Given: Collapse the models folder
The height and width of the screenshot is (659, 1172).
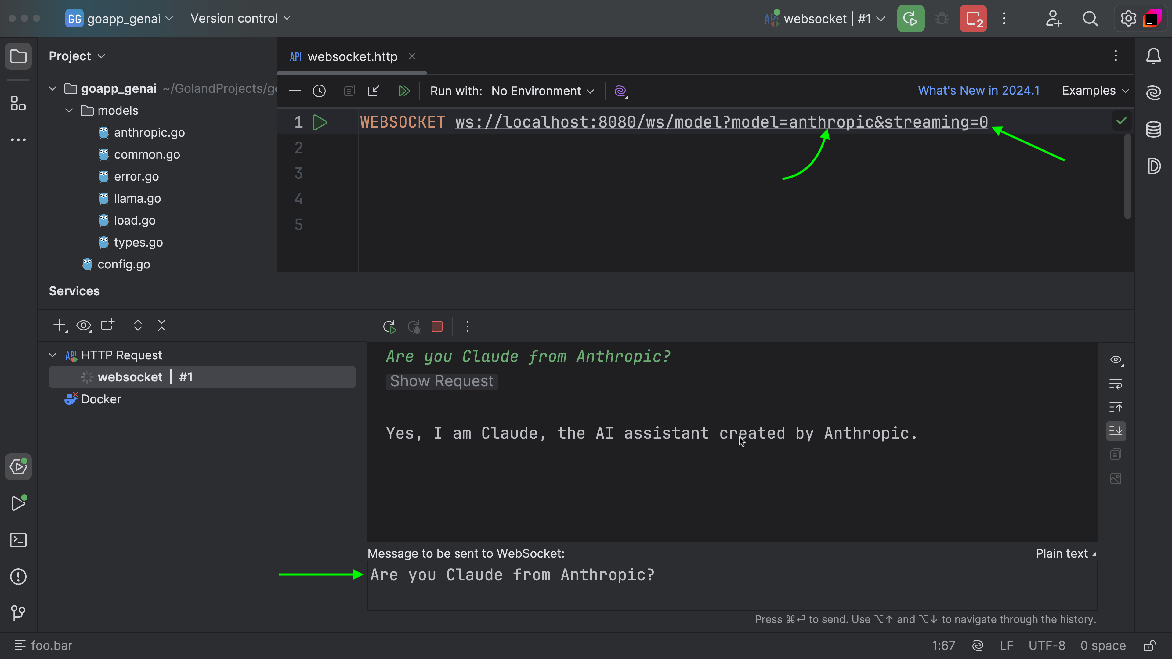Looking at the screenshot, I should [69, 110].
